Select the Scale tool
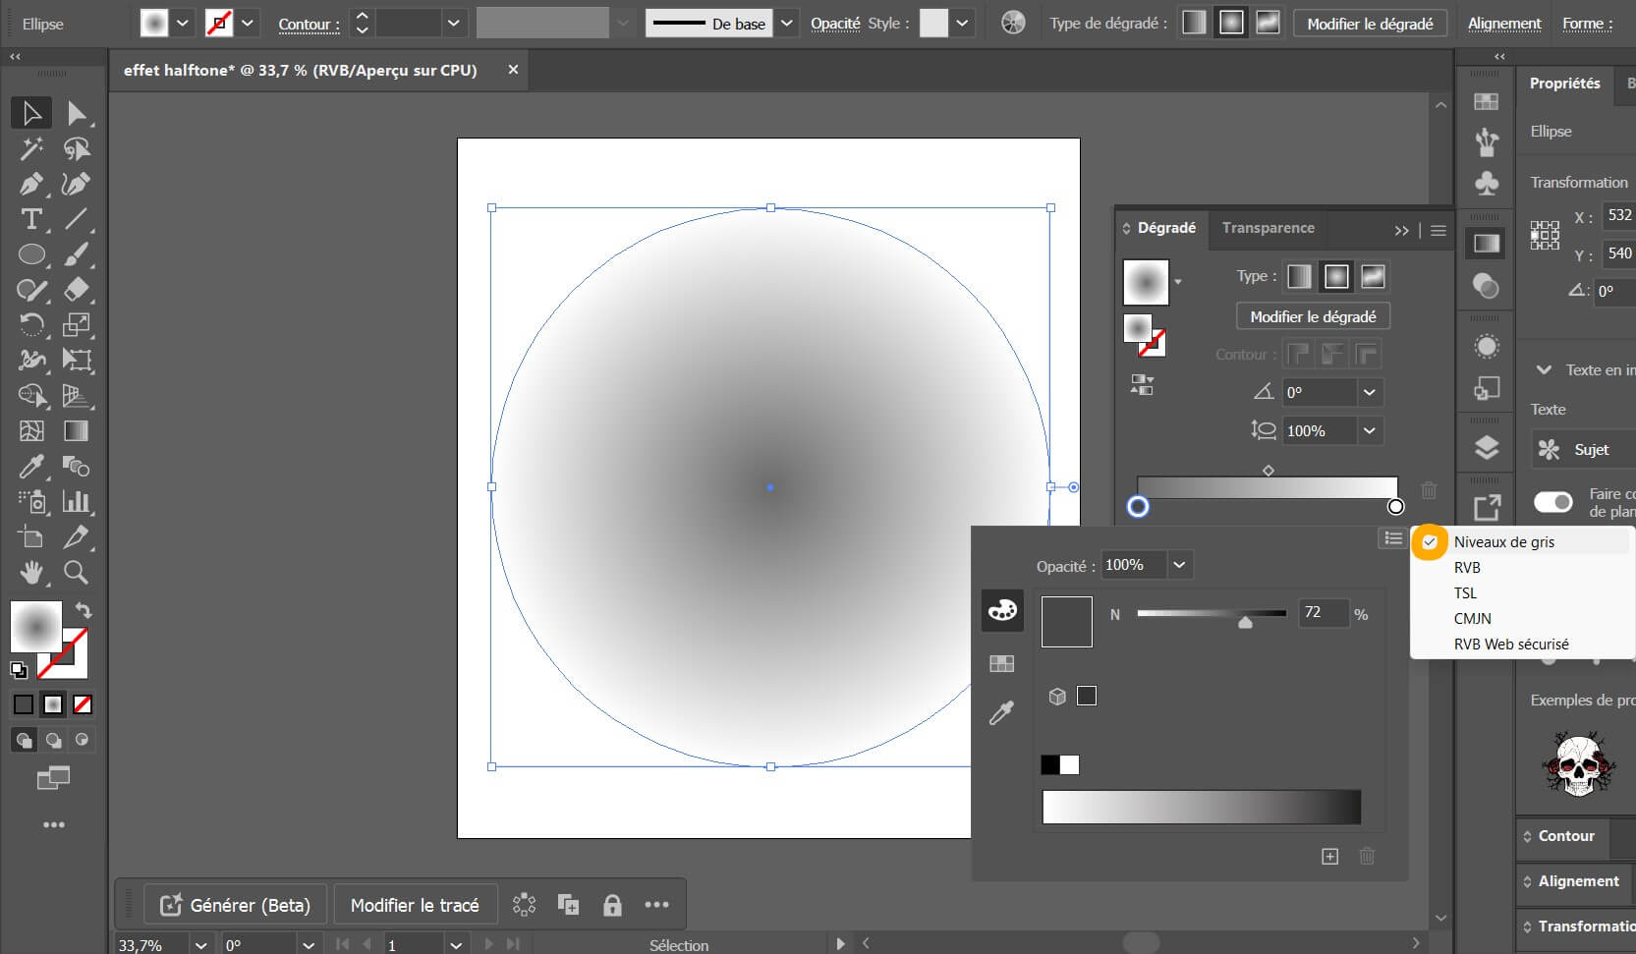Viewport: 1636px width, 954px height. 77,324
